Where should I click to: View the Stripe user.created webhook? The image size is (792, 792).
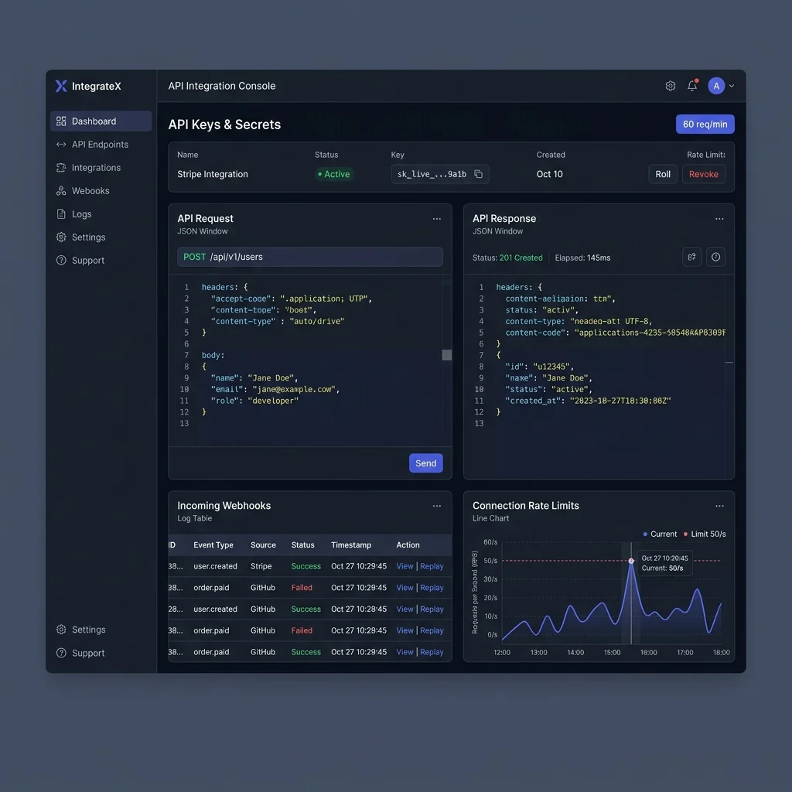coord(405,566)
